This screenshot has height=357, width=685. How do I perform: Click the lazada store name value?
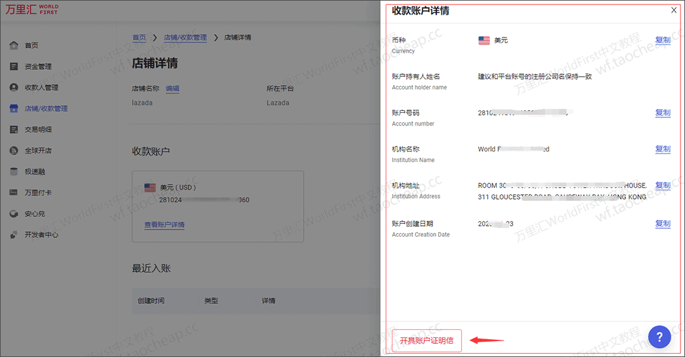pyautogui.click(x=143, y=103)
